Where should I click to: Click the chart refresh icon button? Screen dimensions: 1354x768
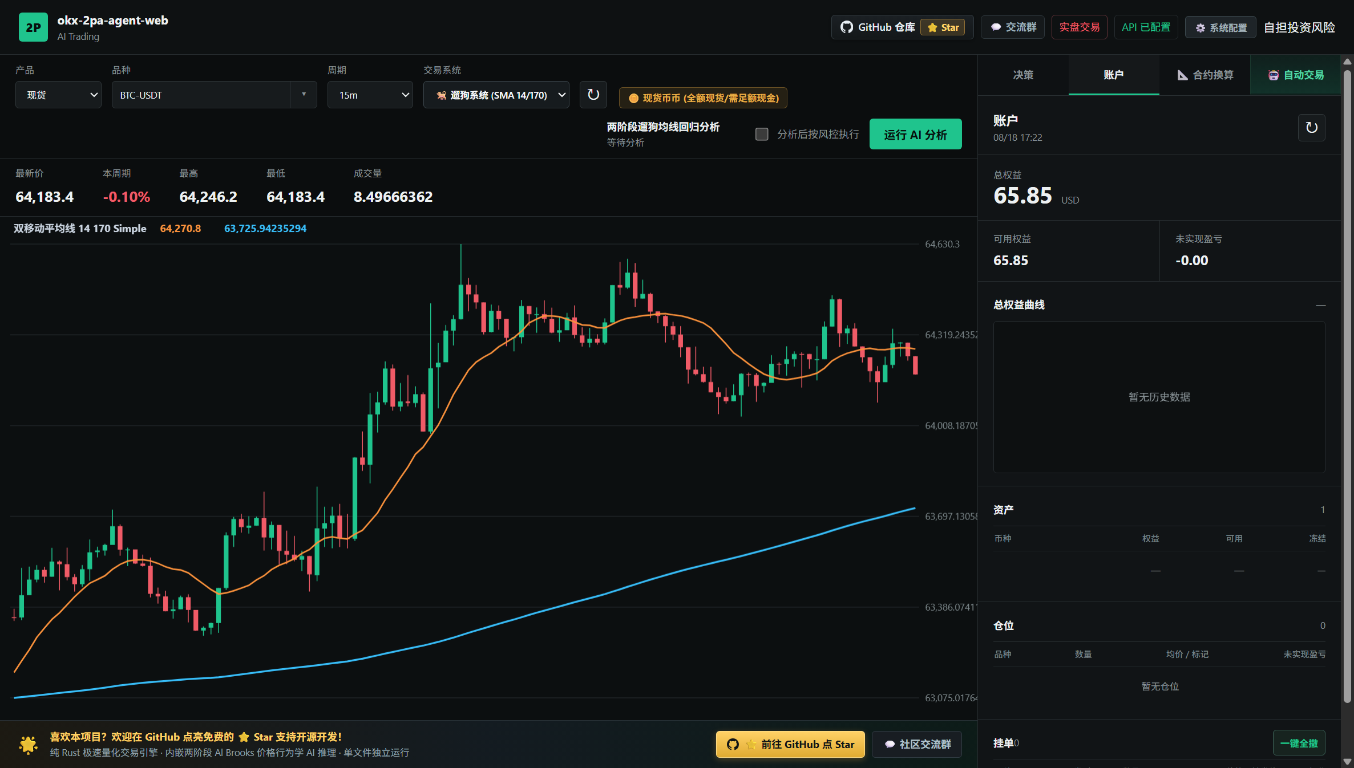point(593,95)
